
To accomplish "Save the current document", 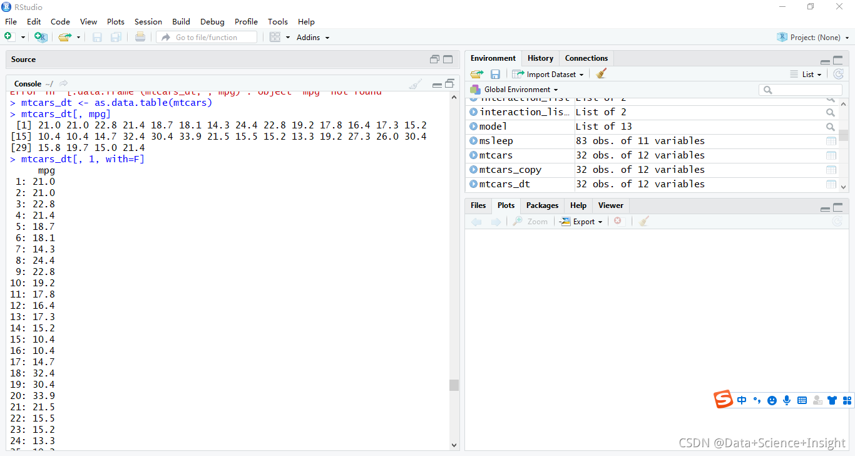I will [x=97, y=37].
